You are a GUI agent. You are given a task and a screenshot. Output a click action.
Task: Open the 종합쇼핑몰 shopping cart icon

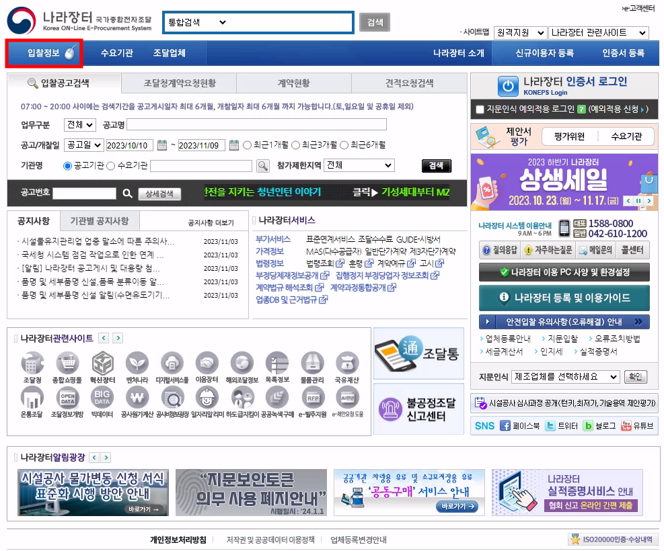[67, 364]
